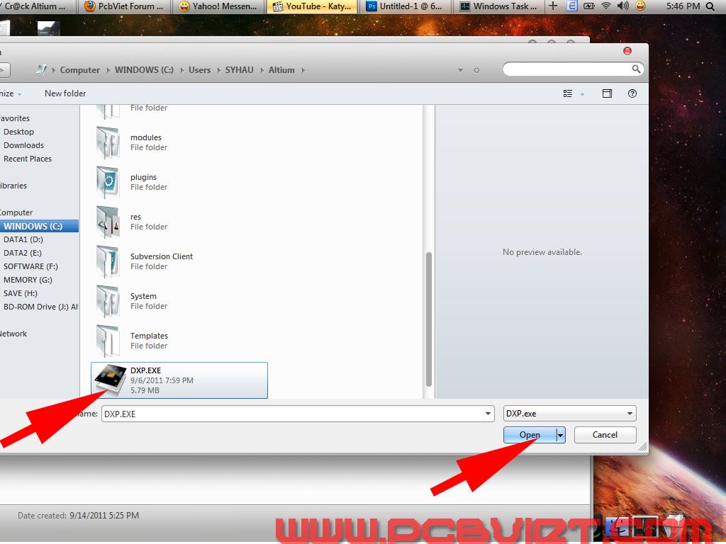Select the System folder icon
Viewport: 726px width, 544px height.
tap(108, 301)
